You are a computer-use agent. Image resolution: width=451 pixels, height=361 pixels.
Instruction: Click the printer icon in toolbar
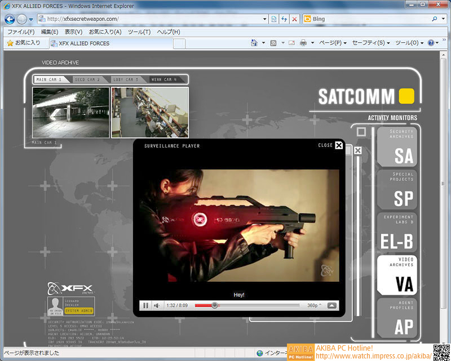pos(303,43)
